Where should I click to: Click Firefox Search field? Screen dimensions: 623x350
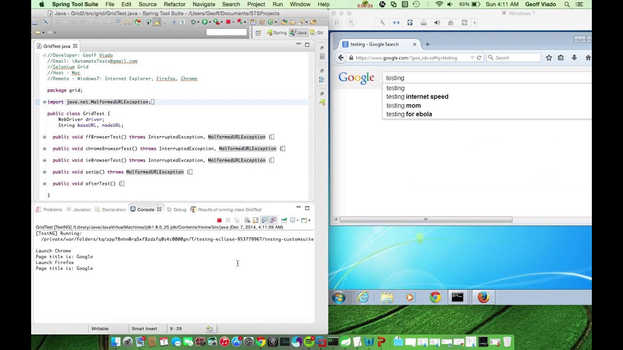click(513, 58)
